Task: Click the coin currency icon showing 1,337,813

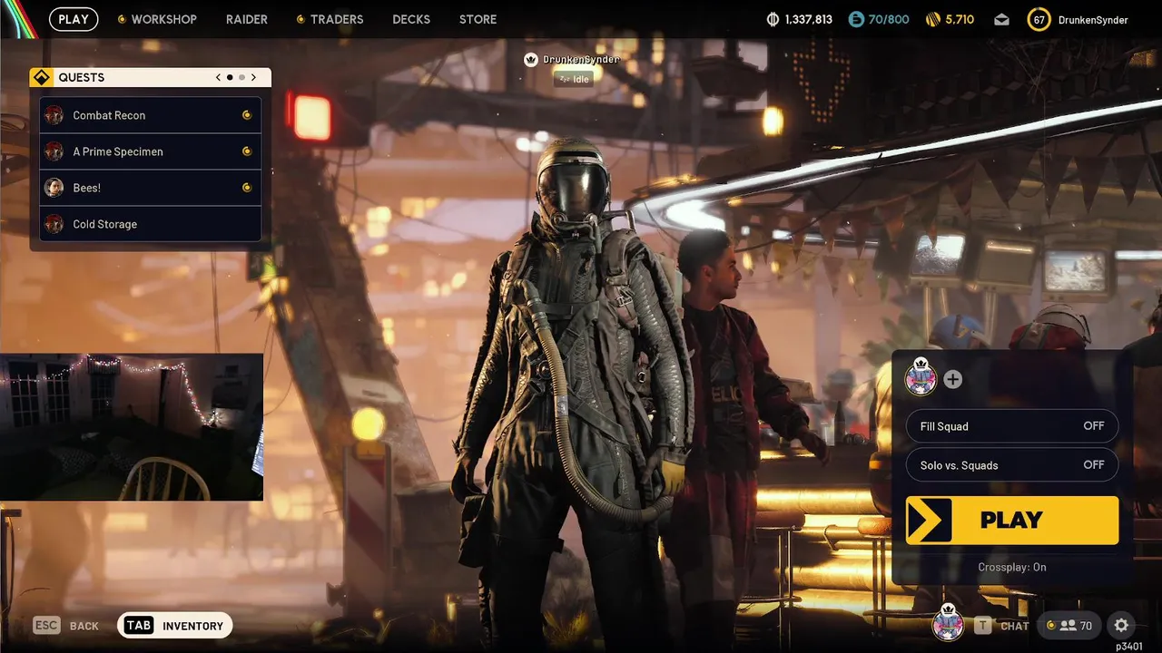Action: click(773, 19)
